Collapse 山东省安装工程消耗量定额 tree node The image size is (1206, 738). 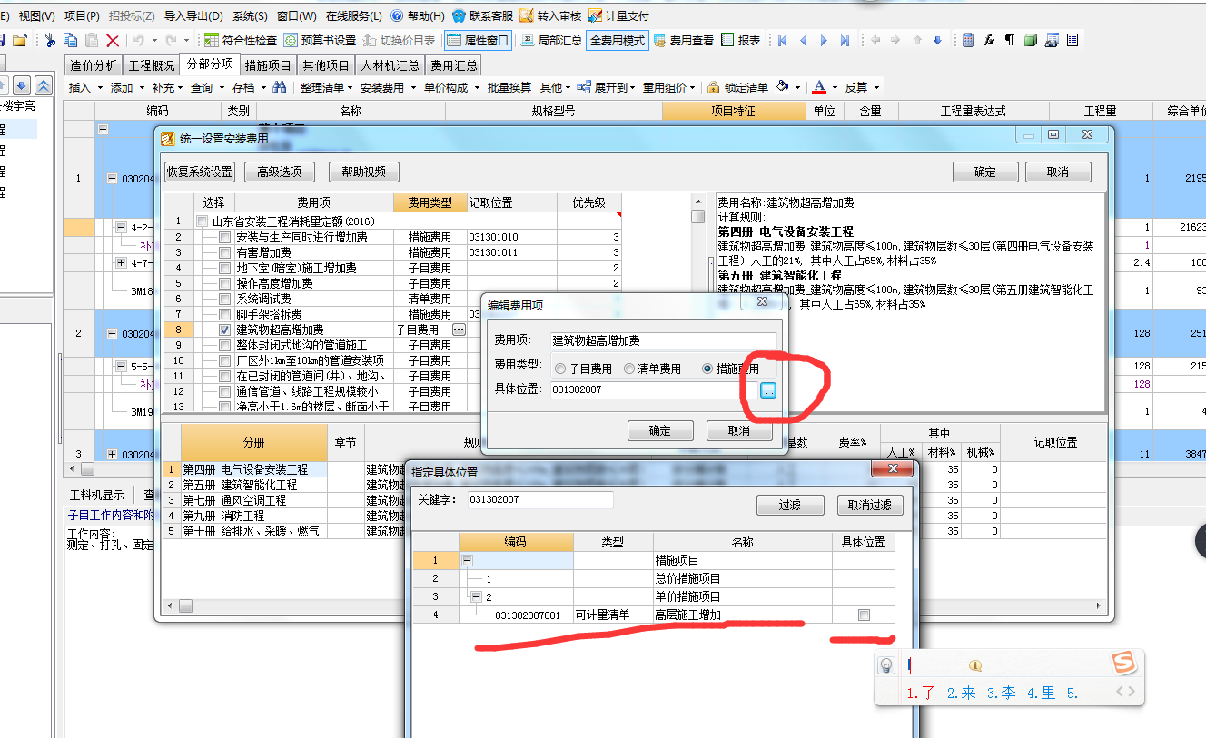point(203,221)
